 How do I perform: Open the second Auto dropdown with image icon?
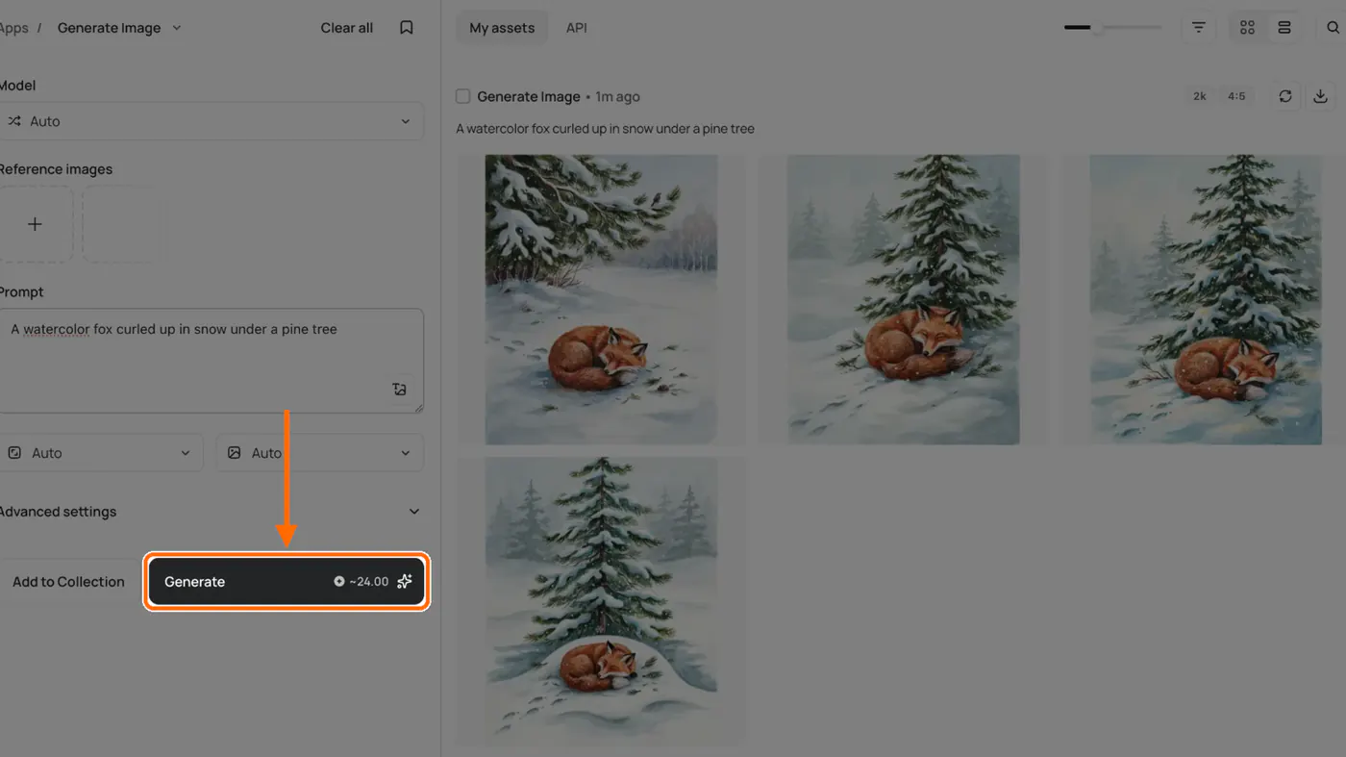(x=320, y=453)
